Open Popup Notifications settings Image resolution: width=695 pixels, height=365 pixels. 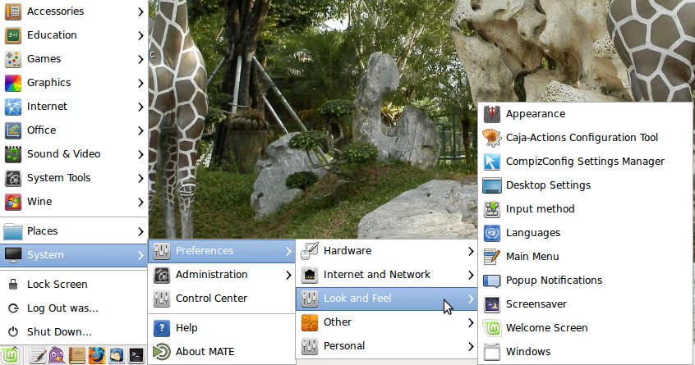tap(585, 281)
